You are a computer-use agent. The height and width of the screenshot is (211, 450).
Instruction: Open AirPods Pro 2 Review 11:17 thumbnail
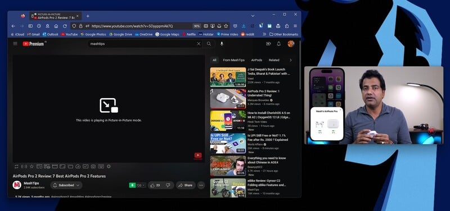(228, 99)
